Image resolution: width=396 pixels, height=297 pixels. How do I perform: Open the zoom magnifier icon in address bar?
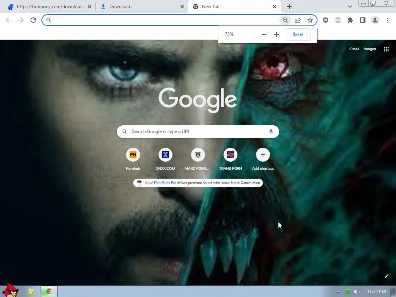285,20
